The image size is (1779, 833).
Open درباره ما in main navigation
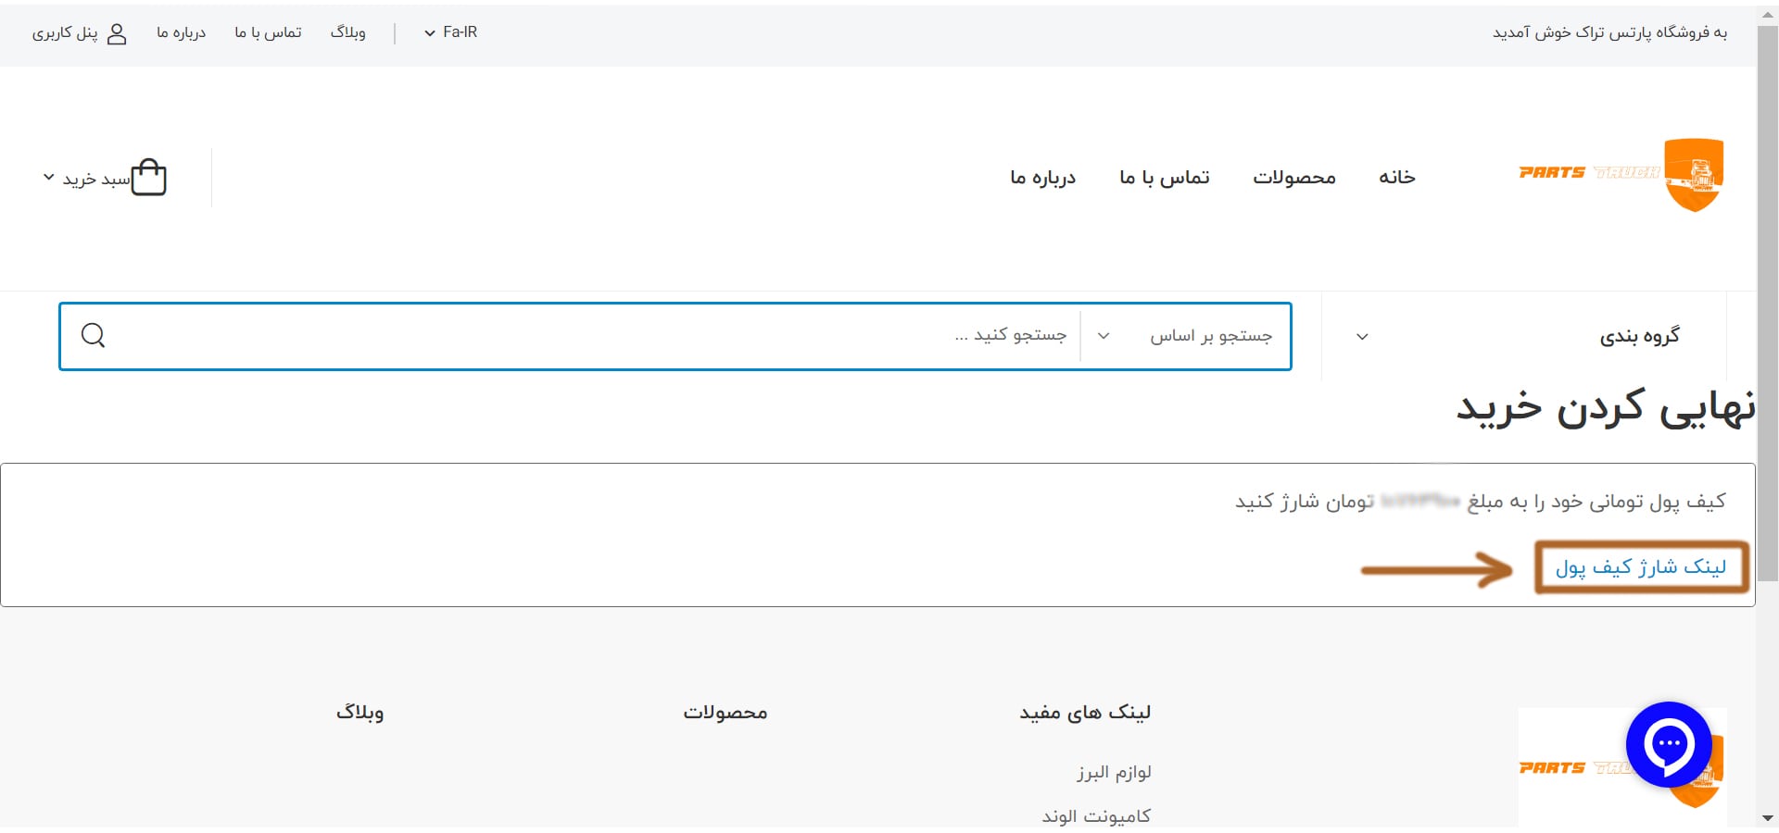pyautogui.click(x=1042, y=177)
